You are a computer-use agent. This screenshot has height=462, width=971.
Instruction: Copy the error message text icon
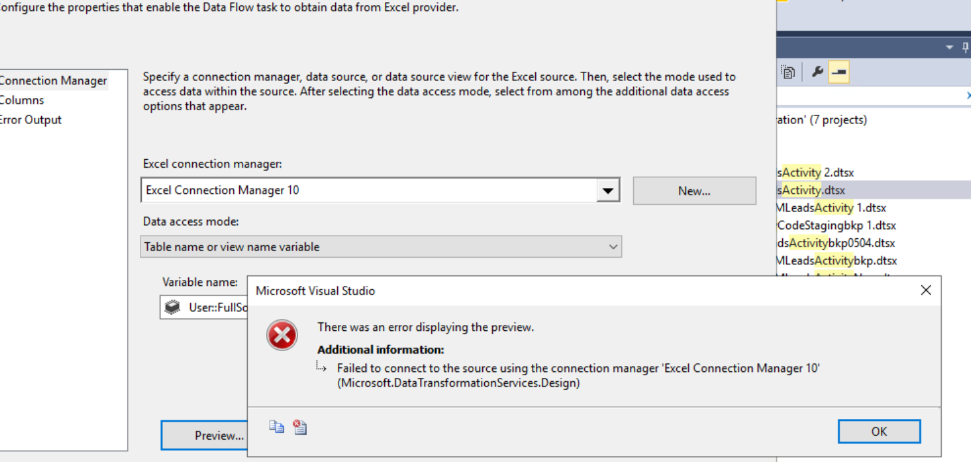(x=276, y=427)
